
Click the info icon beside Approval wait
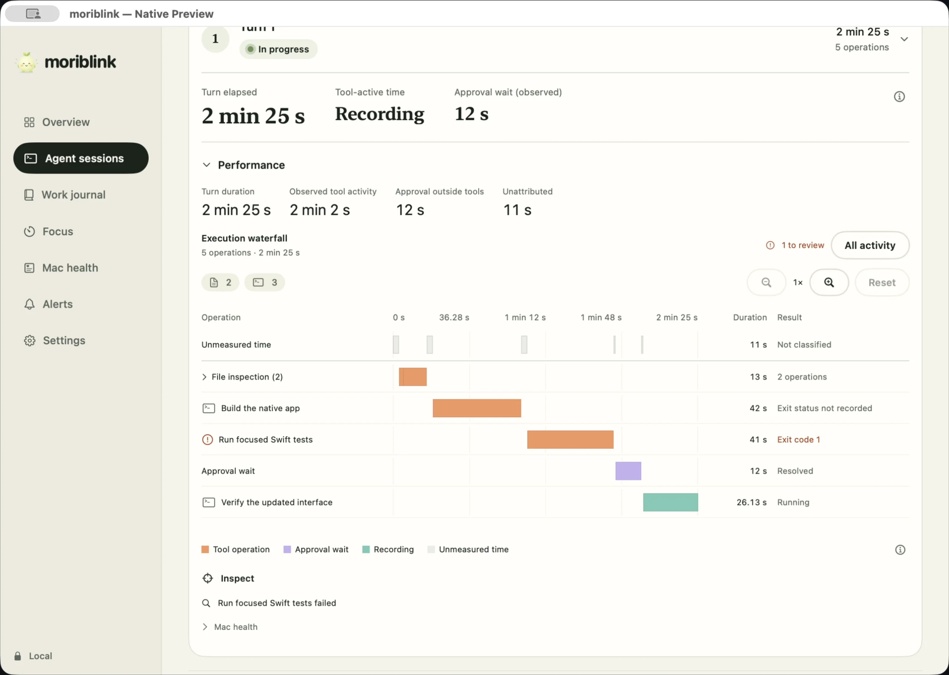[x=899, y=97]
